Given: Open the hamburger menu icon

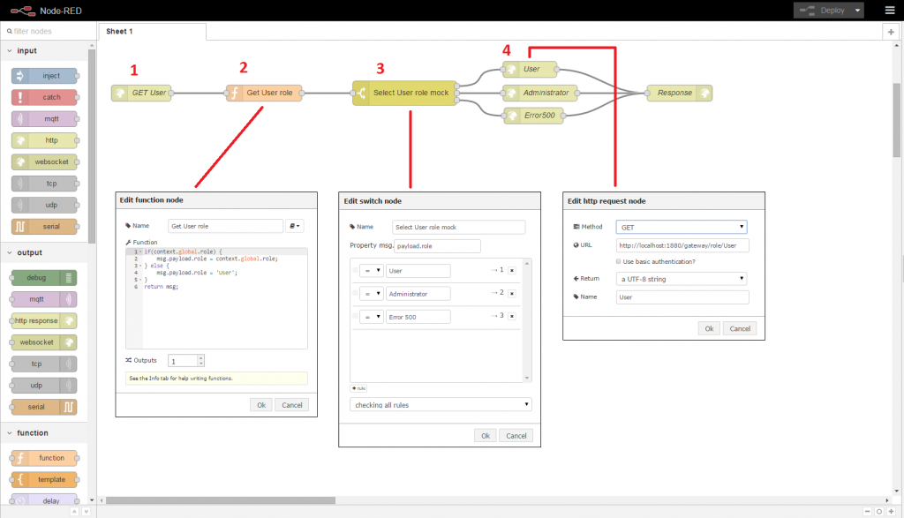Looking at the screenshot, I should (889, 11).
